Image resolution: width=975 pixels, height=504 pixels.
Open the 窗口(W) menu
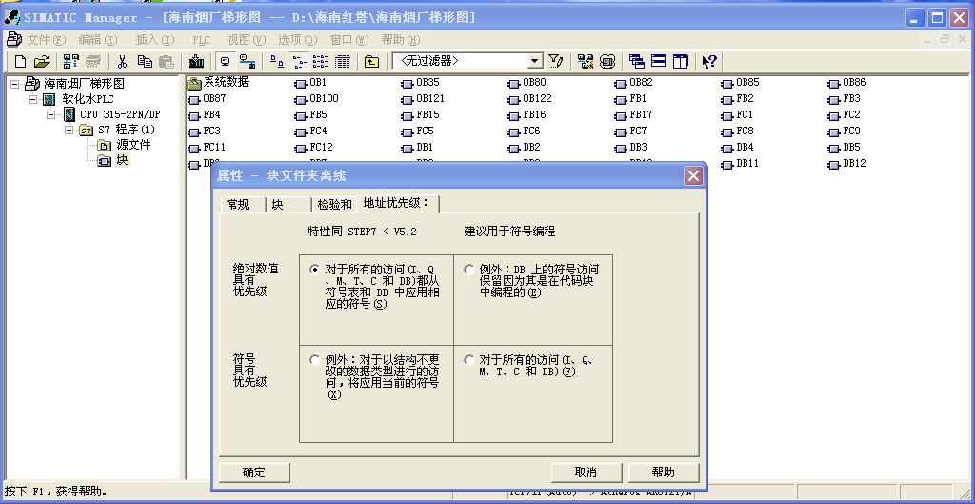(x=349, y=40)
